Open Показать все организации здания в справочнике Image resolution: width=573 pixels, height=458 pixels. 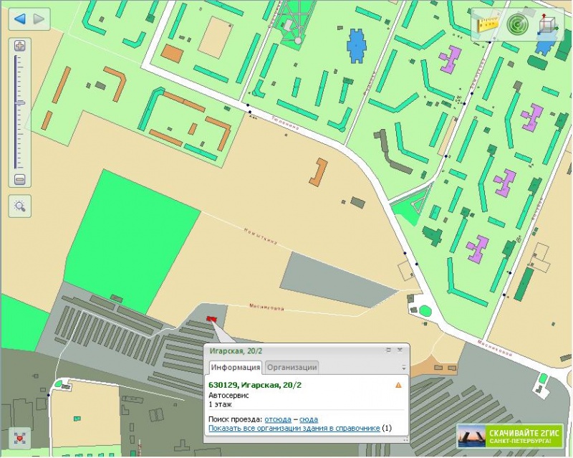point(294,429)
